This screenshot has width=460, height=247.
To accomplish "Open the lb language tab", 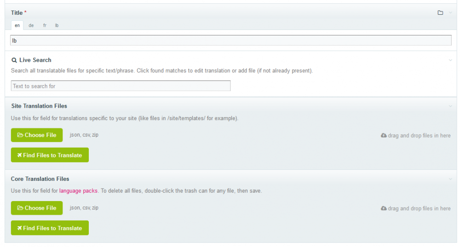I will tap(57, 26).
